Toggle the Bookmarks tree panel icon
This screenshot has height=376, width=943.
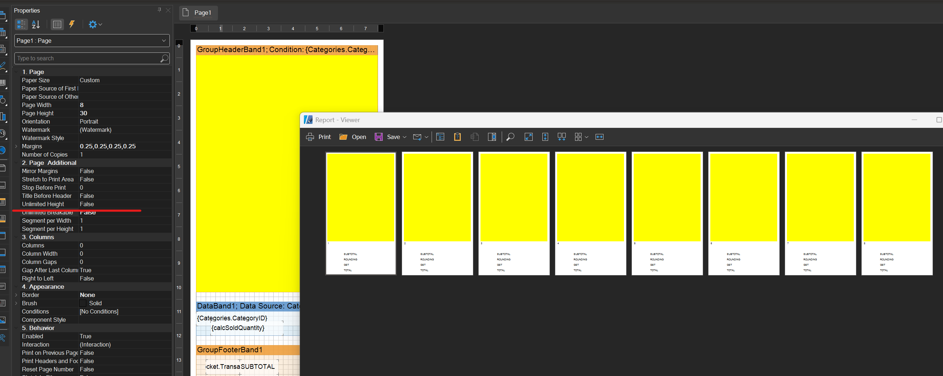(x=440, y=137)
